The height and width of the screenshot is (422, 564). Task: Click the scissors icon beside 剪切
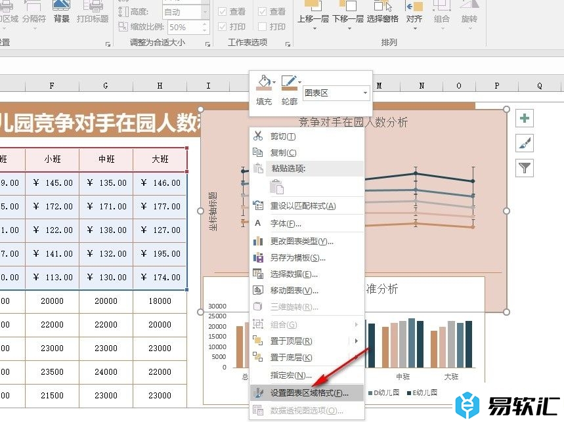[x=258, y=136]
